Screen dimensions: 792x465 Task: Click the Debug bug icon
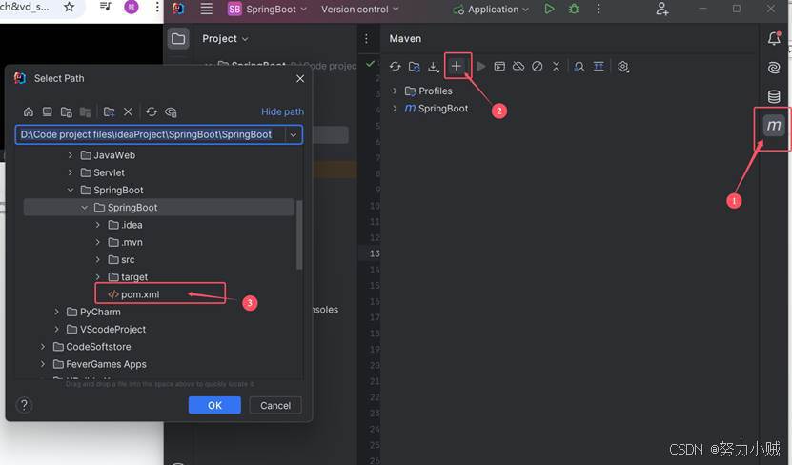pos(574,10)
